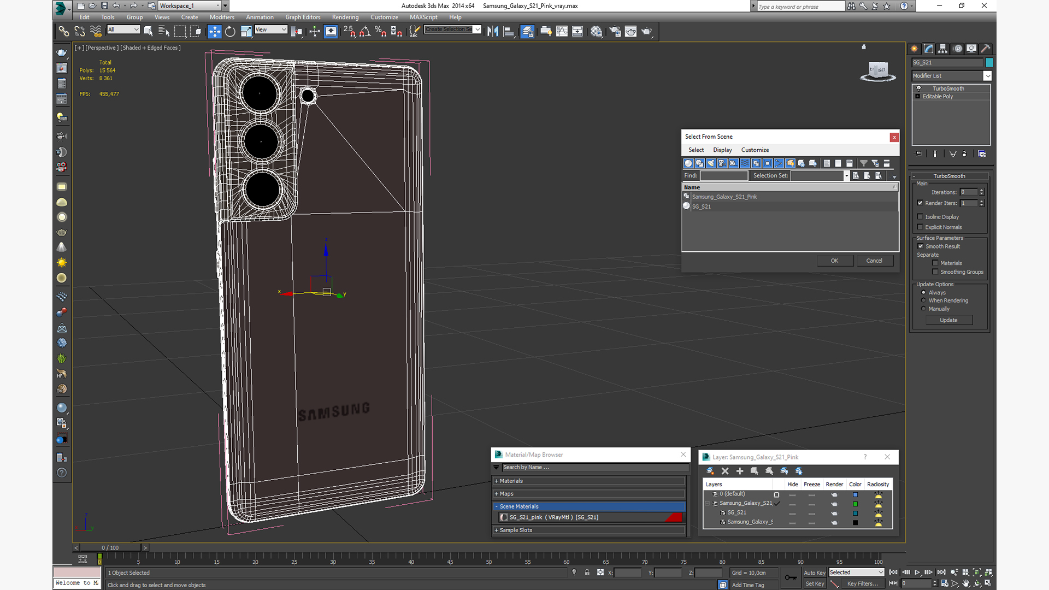Open Render Setup teapot icon
Image resolution: width=1049 pixels, height=590 pixels.
point(615,32)
